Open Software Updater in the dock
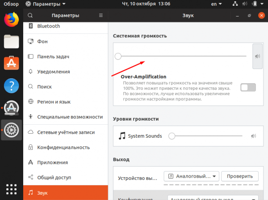The height and width of the screenshot is (200, 268). pyautogui.click(x=11, y=108)
